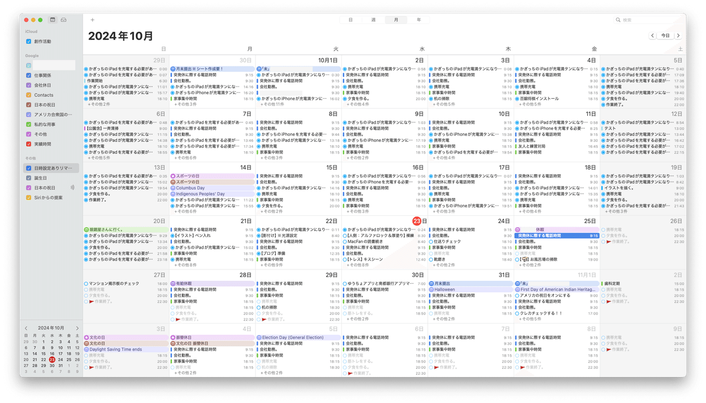Click mini calendar next month arrow
The height and width of the screenshot is (403, 706).
pyautogui.click(x=77, y=328)
